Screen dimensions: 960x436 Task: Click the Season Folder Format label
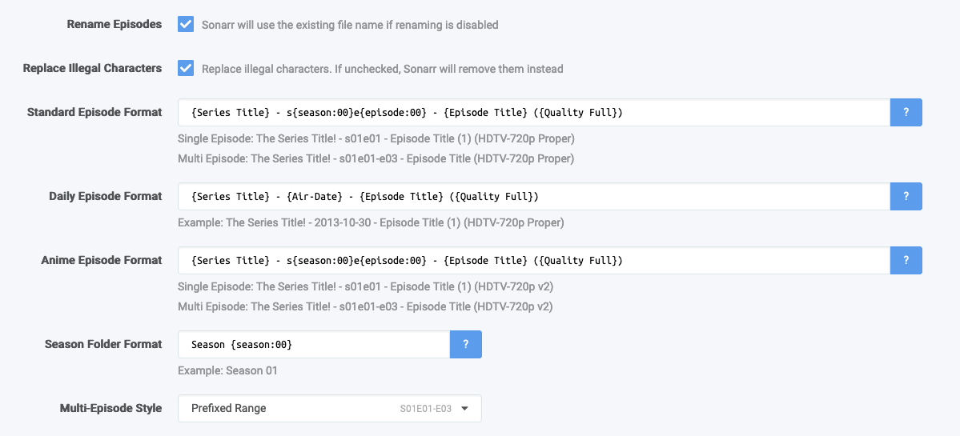pyautogui.click(x=103, y=344)
